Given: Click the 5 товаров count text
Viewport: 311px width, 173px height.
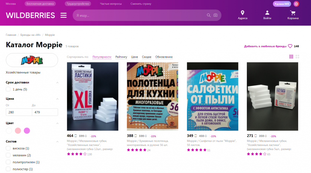Looking at the screenshot, I should click(72, 46).
